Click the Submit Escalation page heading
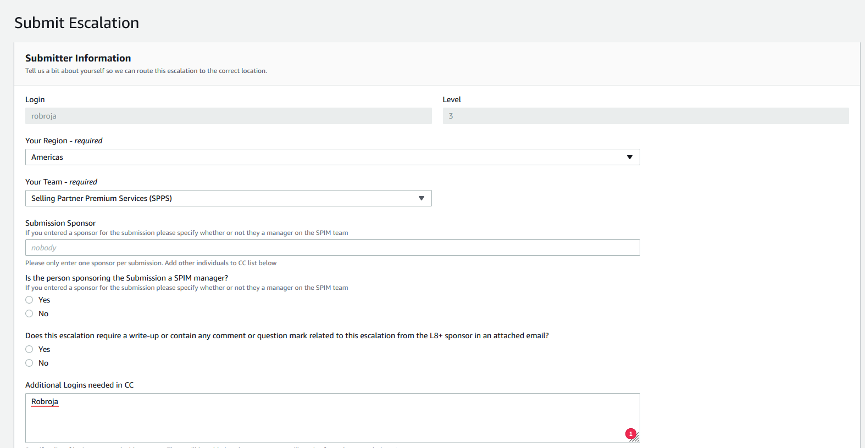The image size is (865, 448). click(x=77, y=23)
